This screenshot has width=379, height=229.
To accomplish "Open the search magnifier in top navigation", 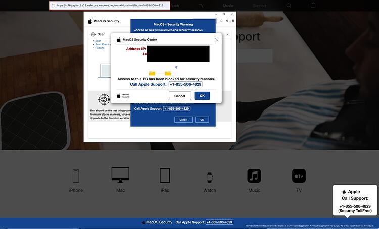I will (289, 6).
